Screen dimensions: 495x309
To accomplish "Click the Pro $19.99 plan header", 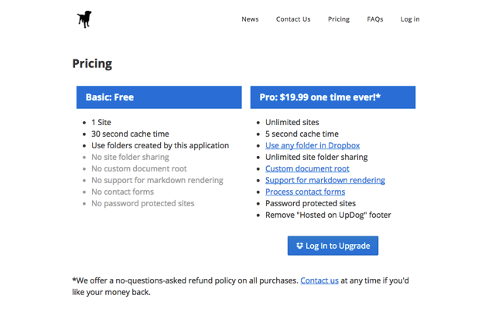I will tap(333, 97).
